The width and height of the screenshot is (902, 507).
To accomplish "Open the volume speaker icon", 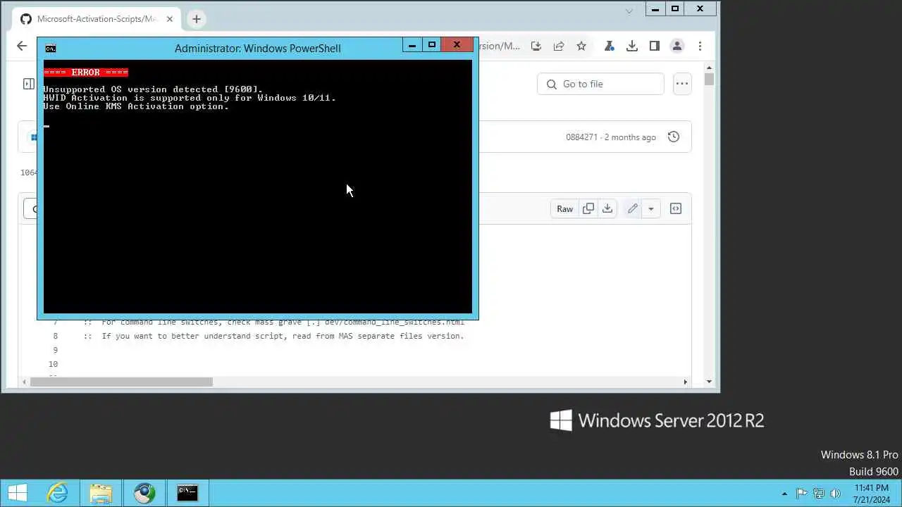I will tap(836, 494).
